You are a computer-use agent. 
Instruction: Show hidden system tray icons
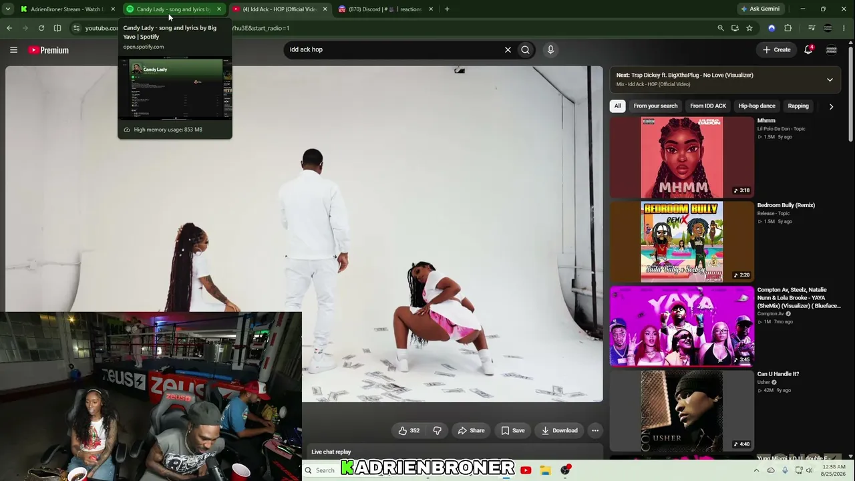click(x=756, y=470)
